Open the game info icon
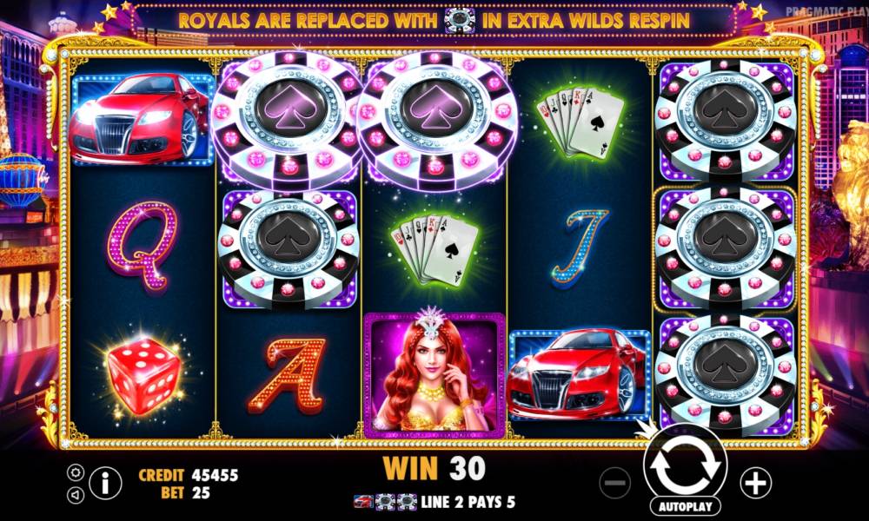The height and width of the screenshot is (521, 869). (x=105, y=484)
